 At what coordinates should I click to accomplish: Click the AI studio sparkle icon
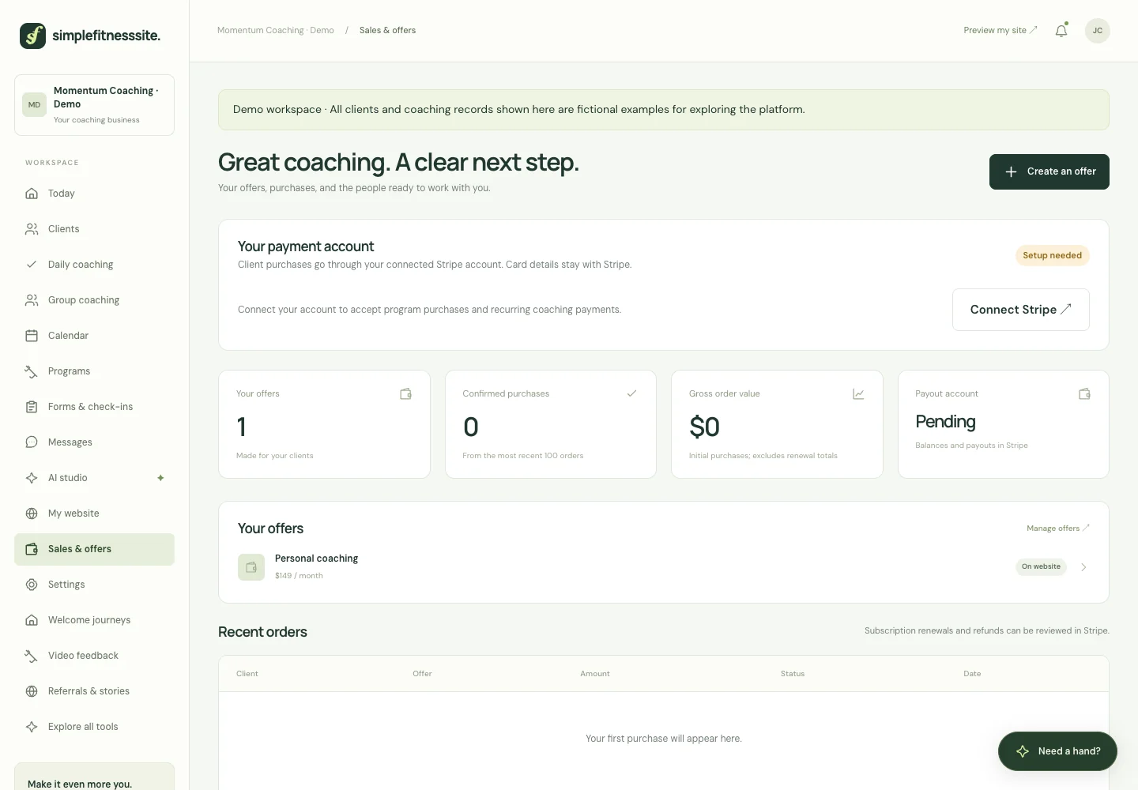click(x=32, y=478)
